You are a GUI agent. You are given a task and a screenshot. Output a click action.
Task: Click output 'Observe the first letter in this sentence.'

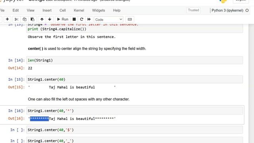[x=72, y=37]
